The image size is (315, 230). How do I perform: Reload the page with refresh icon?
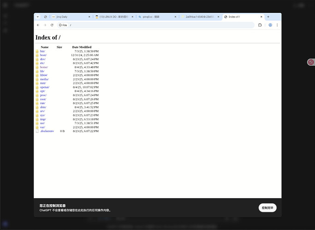pos(52,25)
